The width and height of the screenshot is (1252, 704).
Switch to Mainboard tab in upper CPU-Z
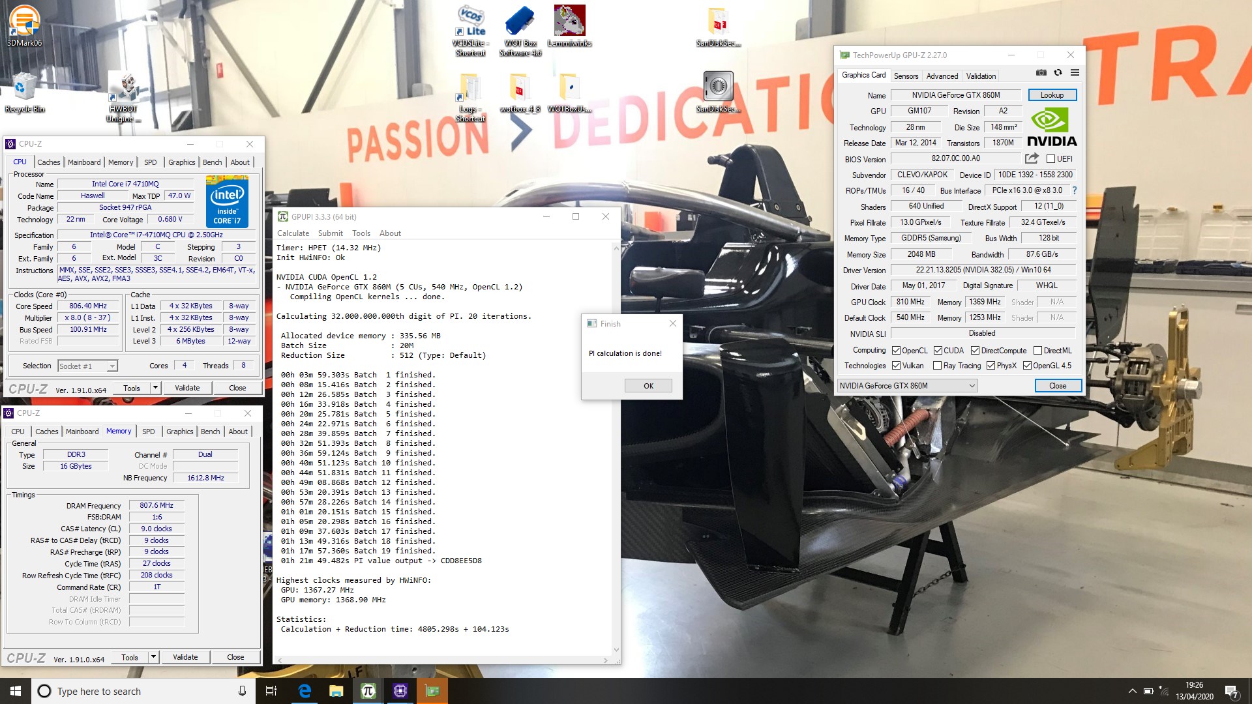point(84,162)
